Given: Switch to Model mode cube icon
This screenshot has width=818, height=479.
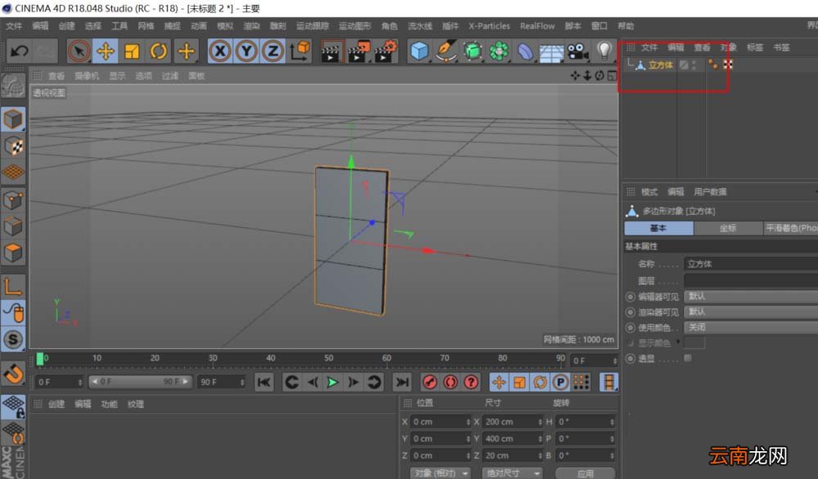Looking at the screenshot, I should coord(13,119).
